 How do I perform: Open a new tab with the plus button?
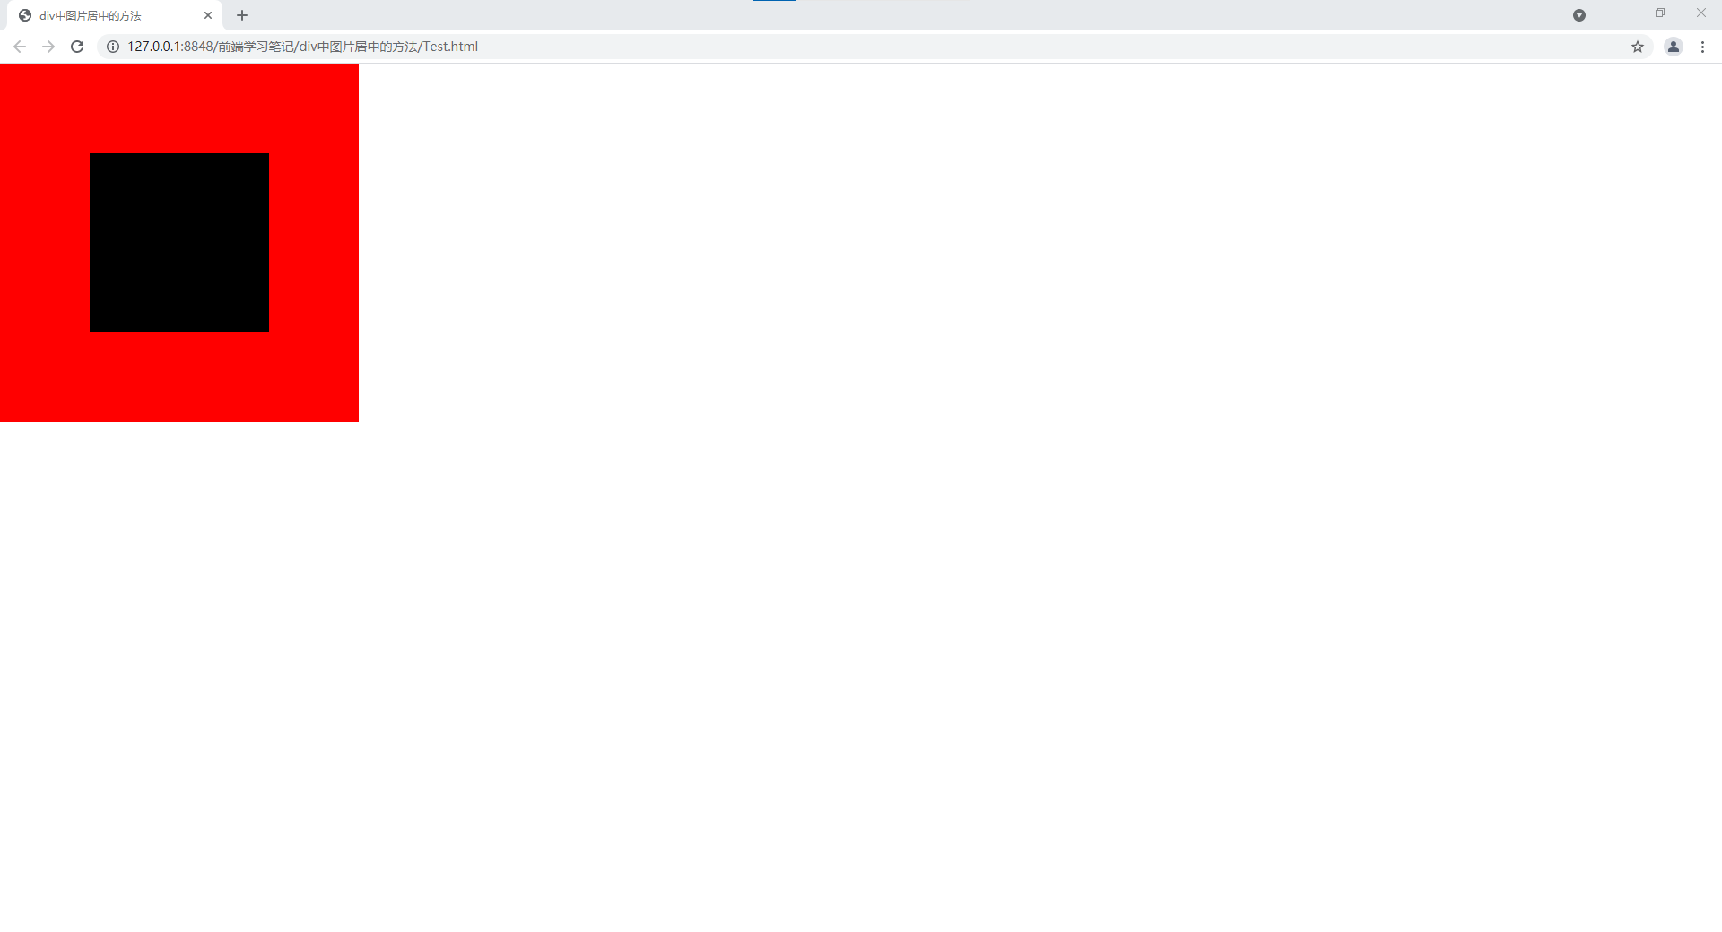click(242, 15)
